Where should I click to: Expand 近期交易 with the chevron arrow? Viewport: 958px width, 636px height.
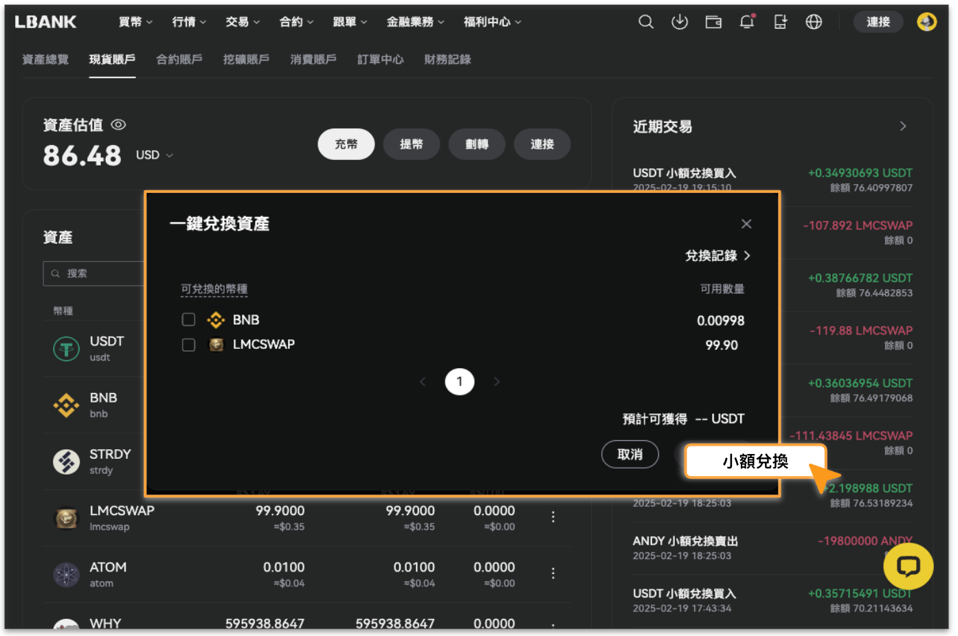(903, 126)
